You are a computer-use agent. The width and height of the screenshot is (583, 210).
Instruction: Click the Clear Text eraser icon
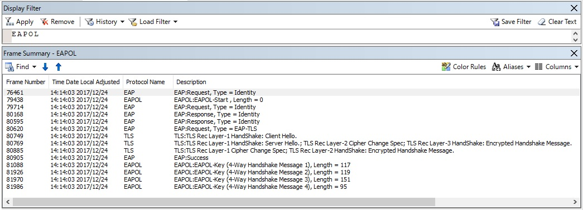pos(542,22)
